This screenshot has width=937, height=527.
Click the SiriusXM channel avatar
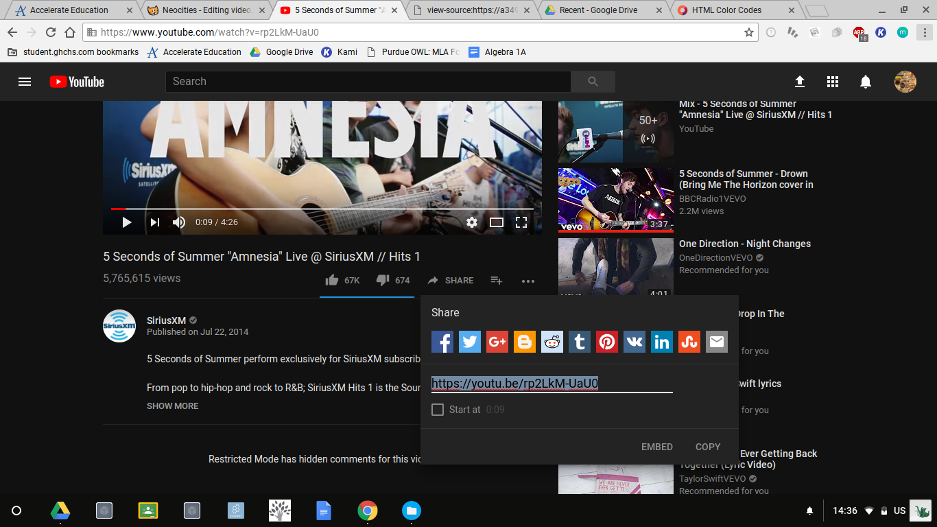click(x=119, y=326)
